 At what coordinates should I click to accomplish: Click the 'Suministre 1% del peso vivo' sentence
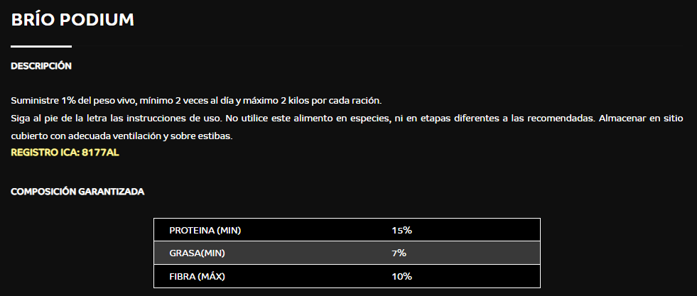[x=196, y=101]
